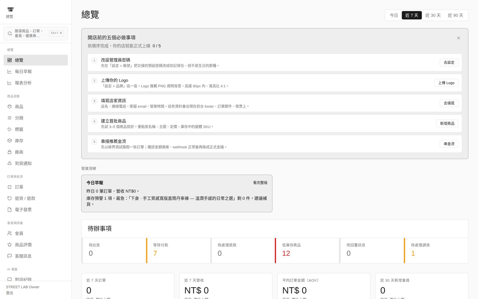Click step 1 改設管理員密碼 title
The image size is (478, 299).
tap(115, 60)
